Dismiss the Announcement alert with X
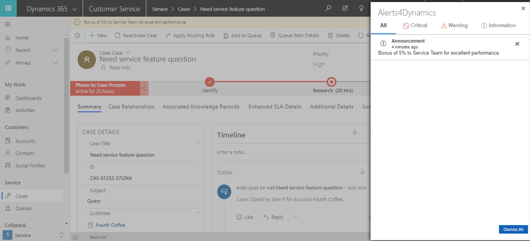The width and height of the screenshot is (530, 241). pos(517,44)
